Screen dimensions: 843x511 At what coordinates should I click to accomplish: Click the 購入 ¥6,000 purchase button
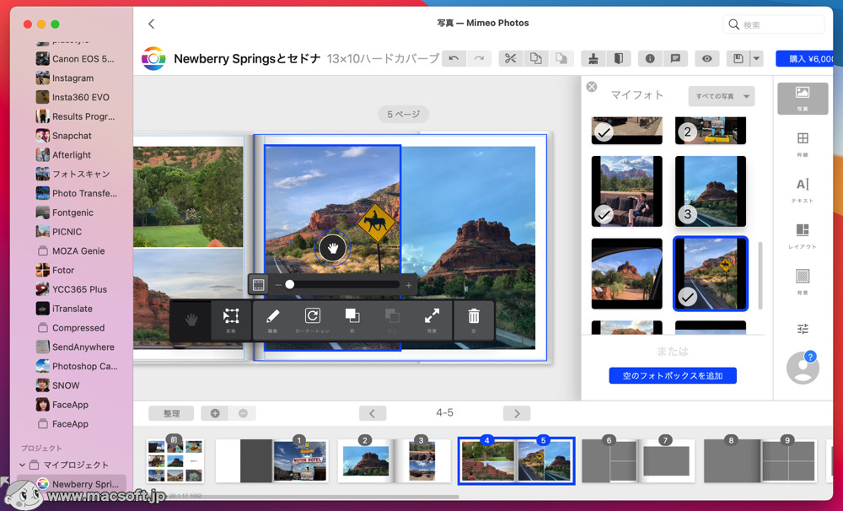click(808, 58)
